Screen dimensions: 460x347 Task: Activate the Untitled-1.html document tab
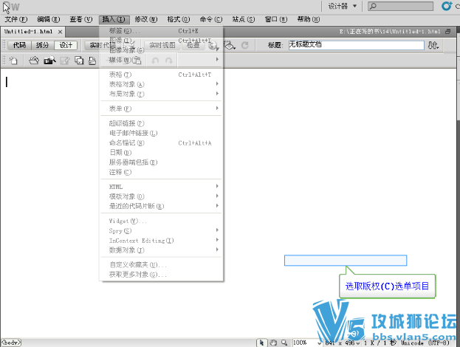pyautogui.click(x=29, y=32)
